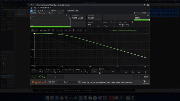180x101 pixels.
Task: Select the Tape wave preset
Action: (x=54, y=71)
